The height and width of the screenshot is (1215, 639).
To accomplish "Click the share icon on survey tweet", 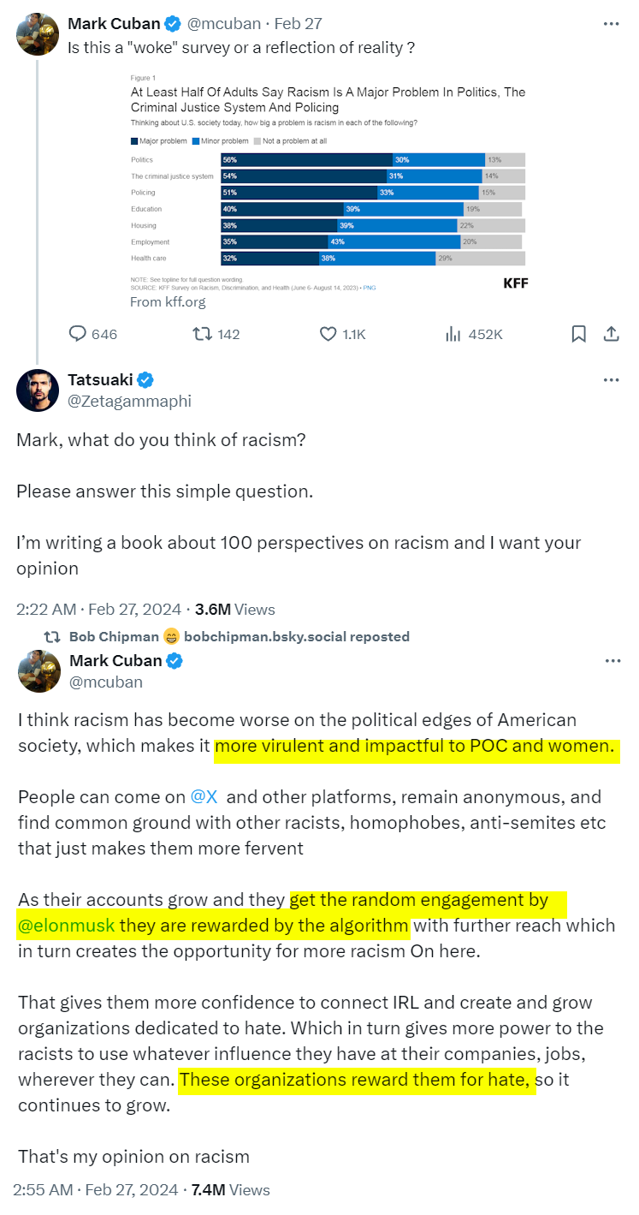I will (x=612, y=334).
